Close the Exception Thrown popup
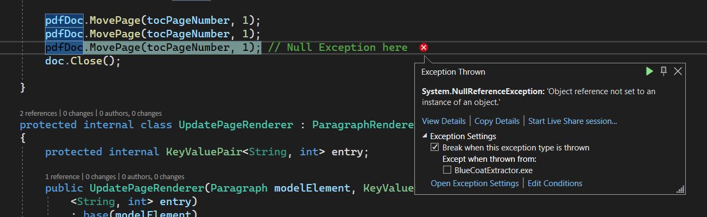 tap(677, 71)
